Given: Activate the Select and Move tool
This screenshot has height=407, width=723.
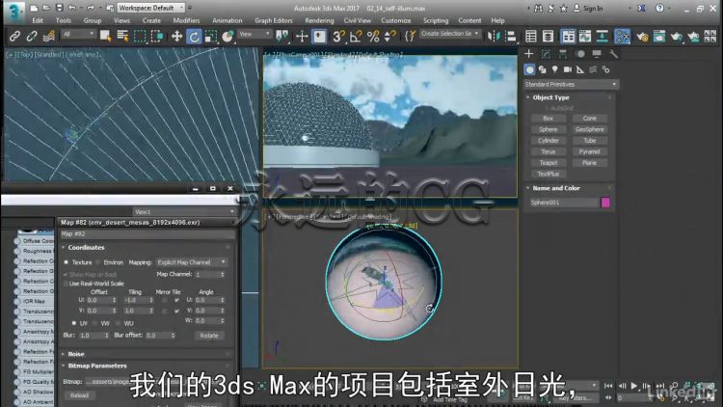Looking at the screenshot, I should [176, 36].
